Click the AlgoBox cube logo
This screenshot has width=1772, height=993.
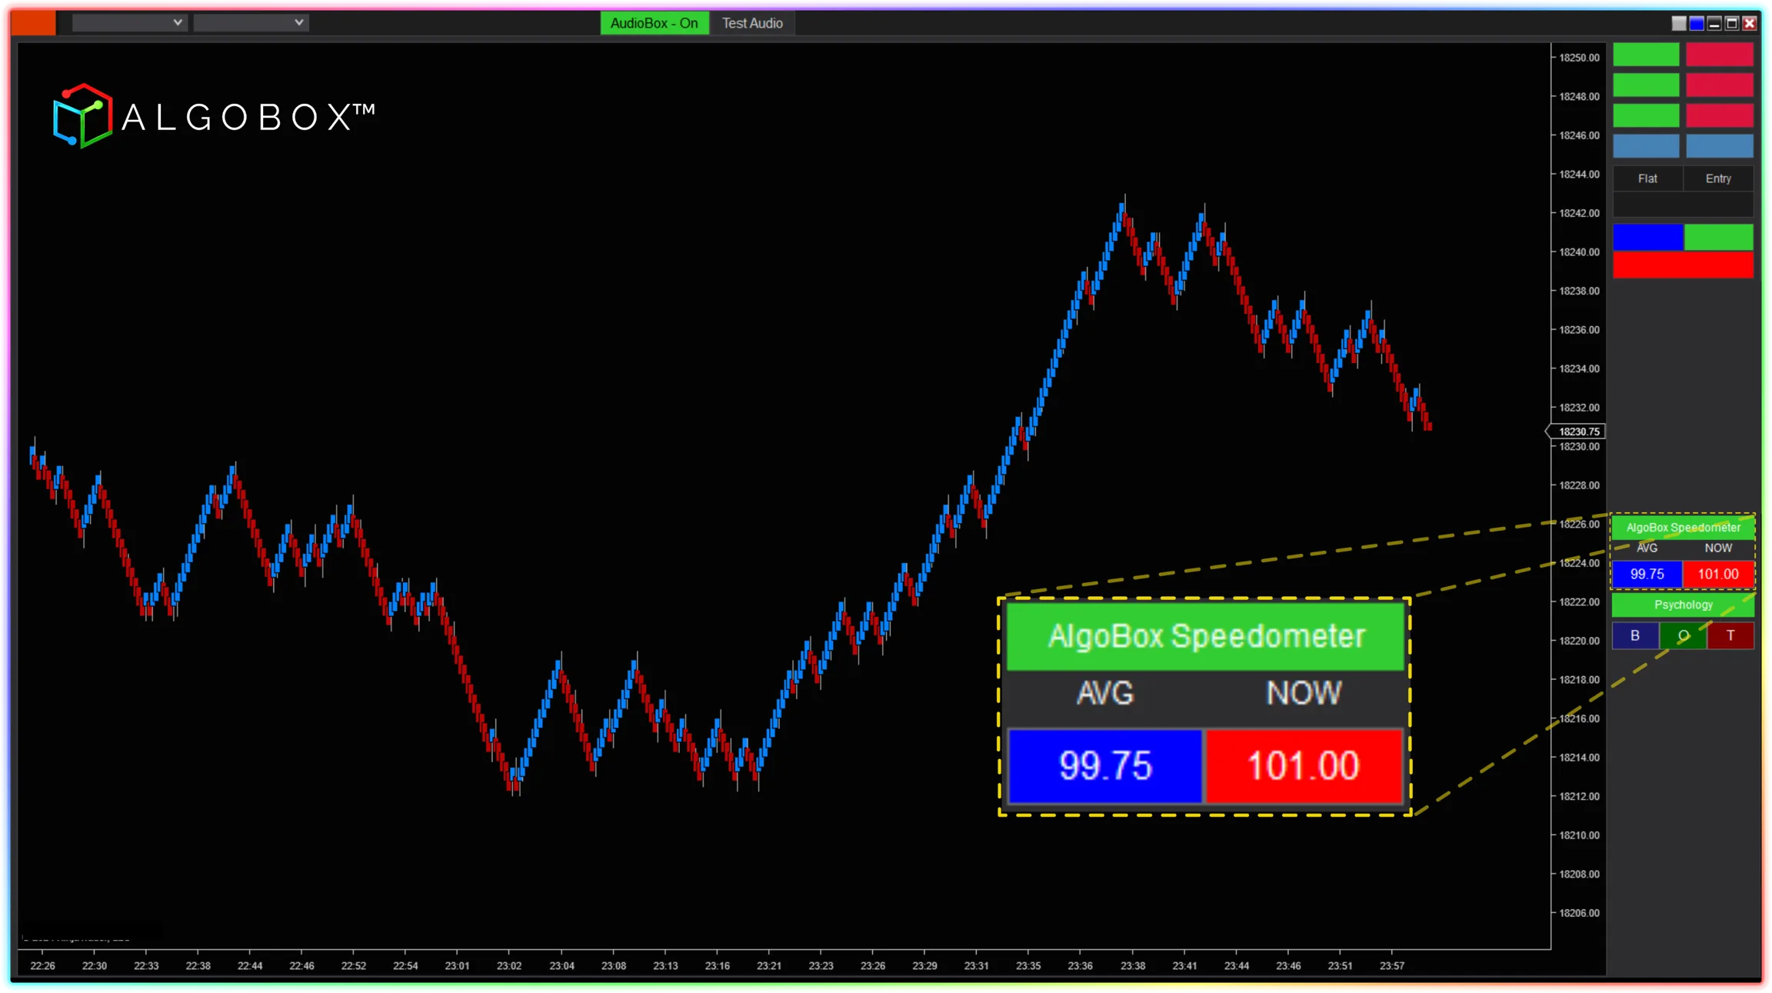point(82,116)
